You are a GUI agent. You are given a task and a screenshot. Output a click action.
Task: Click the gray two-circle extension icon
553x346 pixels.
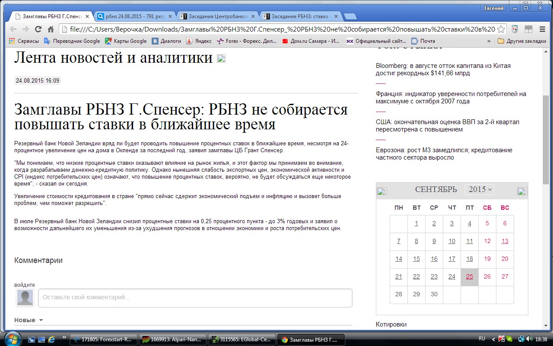(528, 29)
